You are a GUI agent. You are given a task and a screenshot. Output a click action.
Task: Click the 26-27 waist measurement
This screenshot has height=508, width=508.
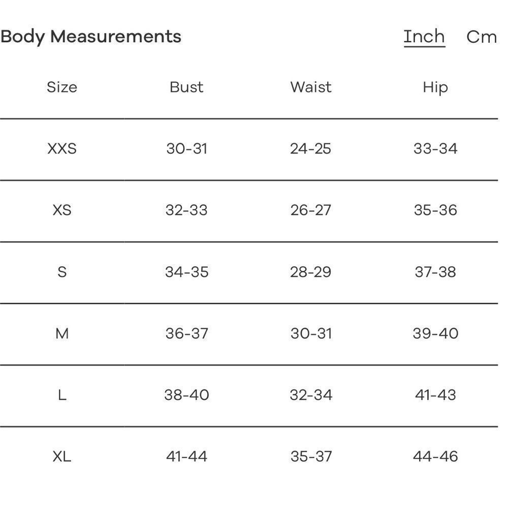[x=311, y=210]
